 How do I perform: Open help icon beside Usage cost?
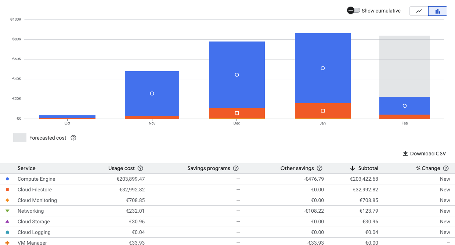(x=140, y=168)
